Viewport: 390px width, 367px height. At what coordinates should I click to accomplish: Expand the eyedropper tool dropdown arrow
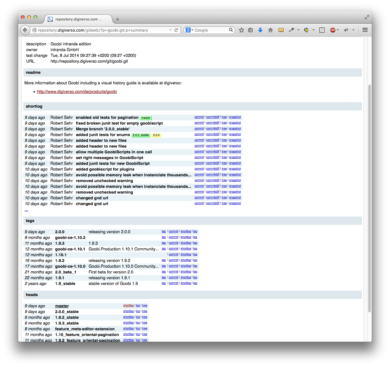(x=298, y=30)
